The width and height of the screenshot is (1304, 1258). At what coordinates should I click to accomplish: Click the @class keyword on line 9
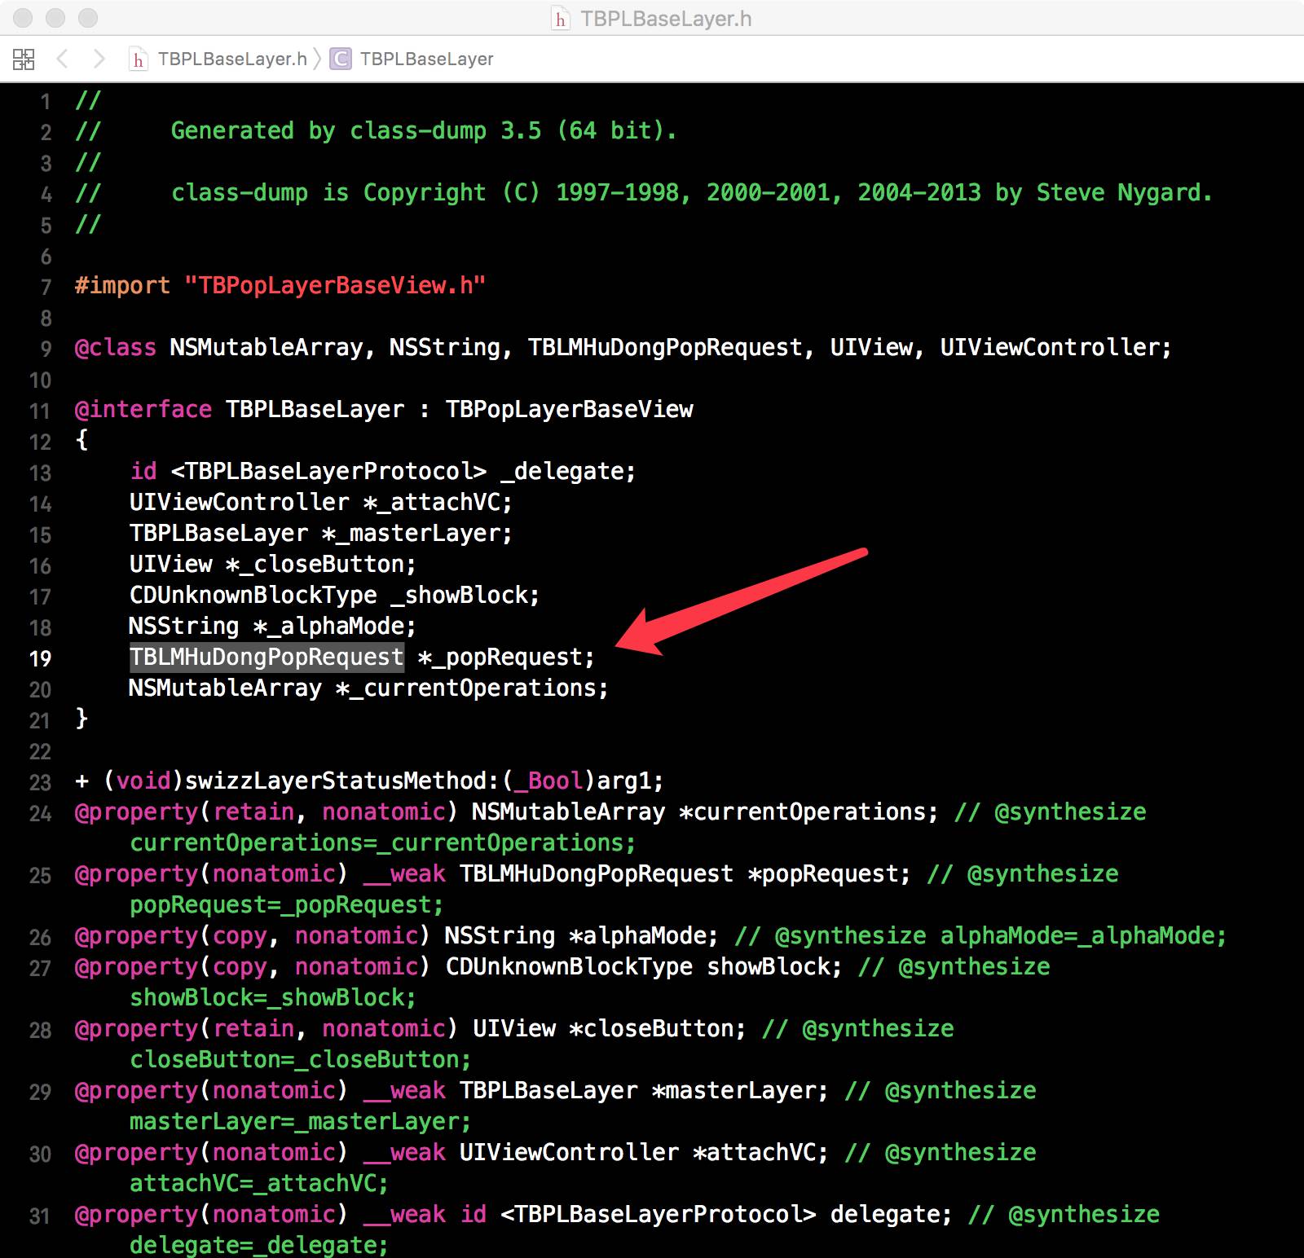115,347
